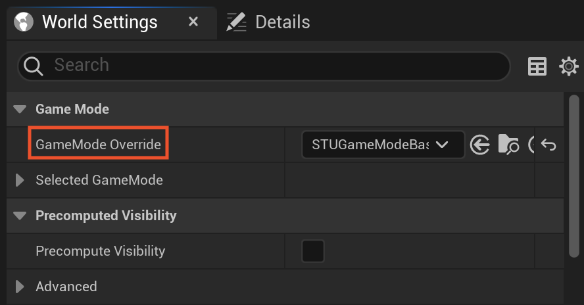The height and width of the screenshot is (305, 584).
Task: Click the GameMode Override label
Action: [x=99, y=145]
